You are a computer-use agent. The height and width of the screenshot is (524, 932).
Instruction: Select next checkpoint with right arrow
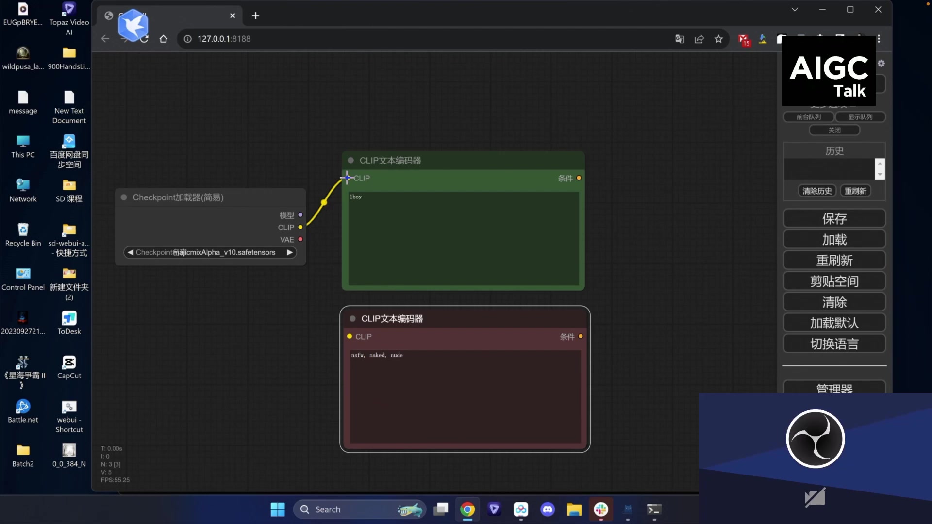coord(290,252)
